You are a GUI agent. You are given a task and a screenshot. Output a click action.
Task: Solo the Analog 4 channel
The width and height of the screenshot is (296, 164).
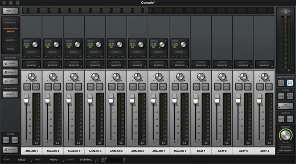[91, 86]
